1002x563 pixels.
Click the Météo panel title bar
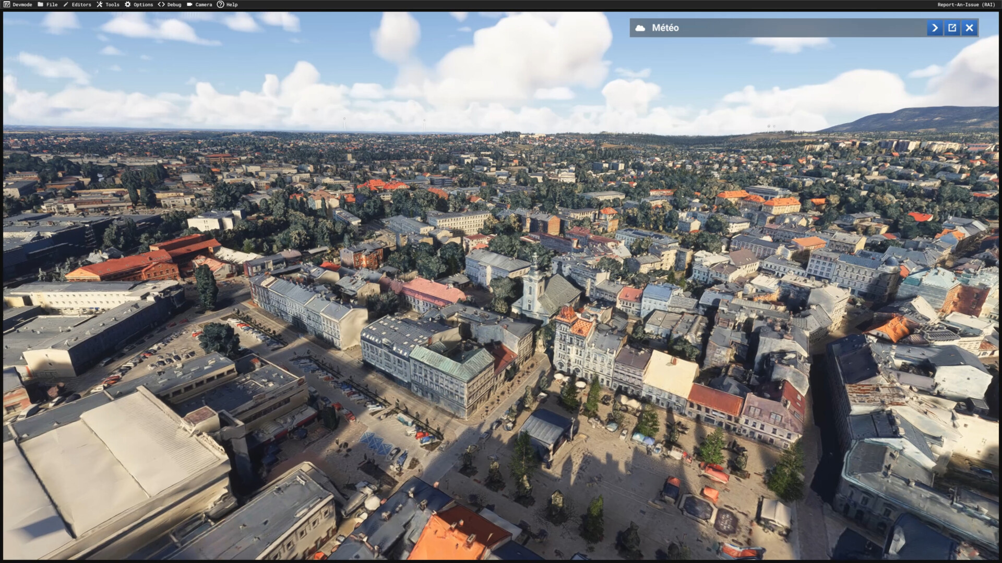[x=783, y=28]
